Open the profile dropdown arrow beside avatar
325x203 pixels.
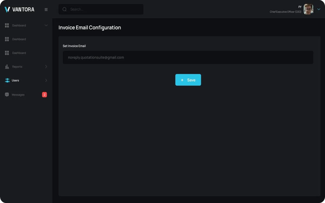319,9
